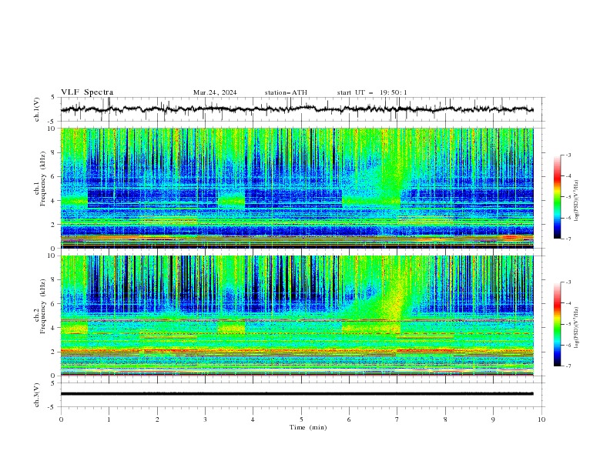Click the "start UT = 19:50:1" text
The image size is (610, 471).
(x=372, y=92)
